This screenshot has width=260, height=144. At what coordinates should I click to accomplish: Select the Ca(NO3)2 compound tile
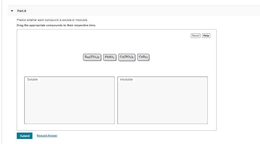[x=127, y=57]
